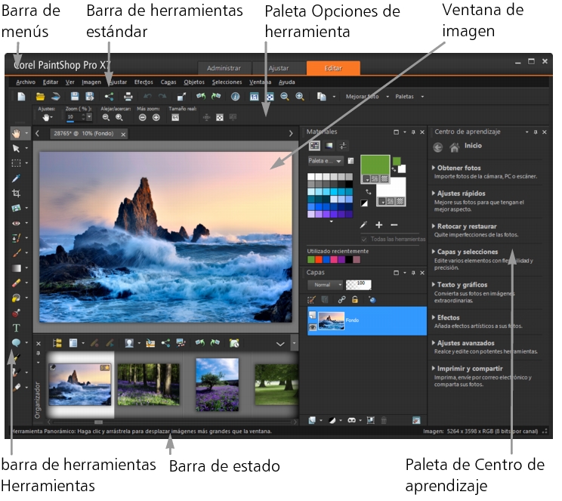Switch to the Ajustar tab
The height and width of the screenshot is (501, 562).
click(279, 68)
